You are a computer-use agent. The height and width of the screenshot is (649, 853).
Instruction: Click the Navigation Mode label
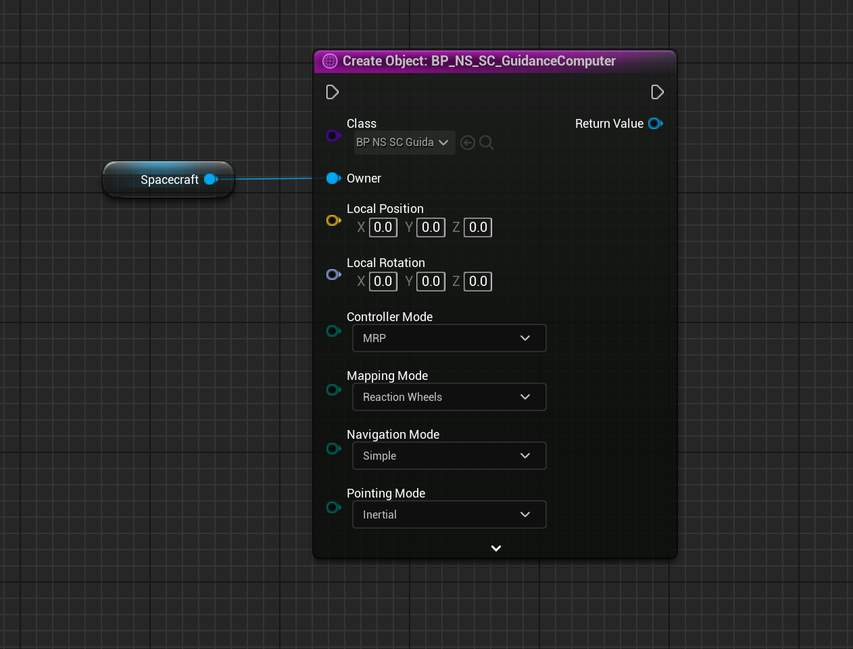(393, 435)
